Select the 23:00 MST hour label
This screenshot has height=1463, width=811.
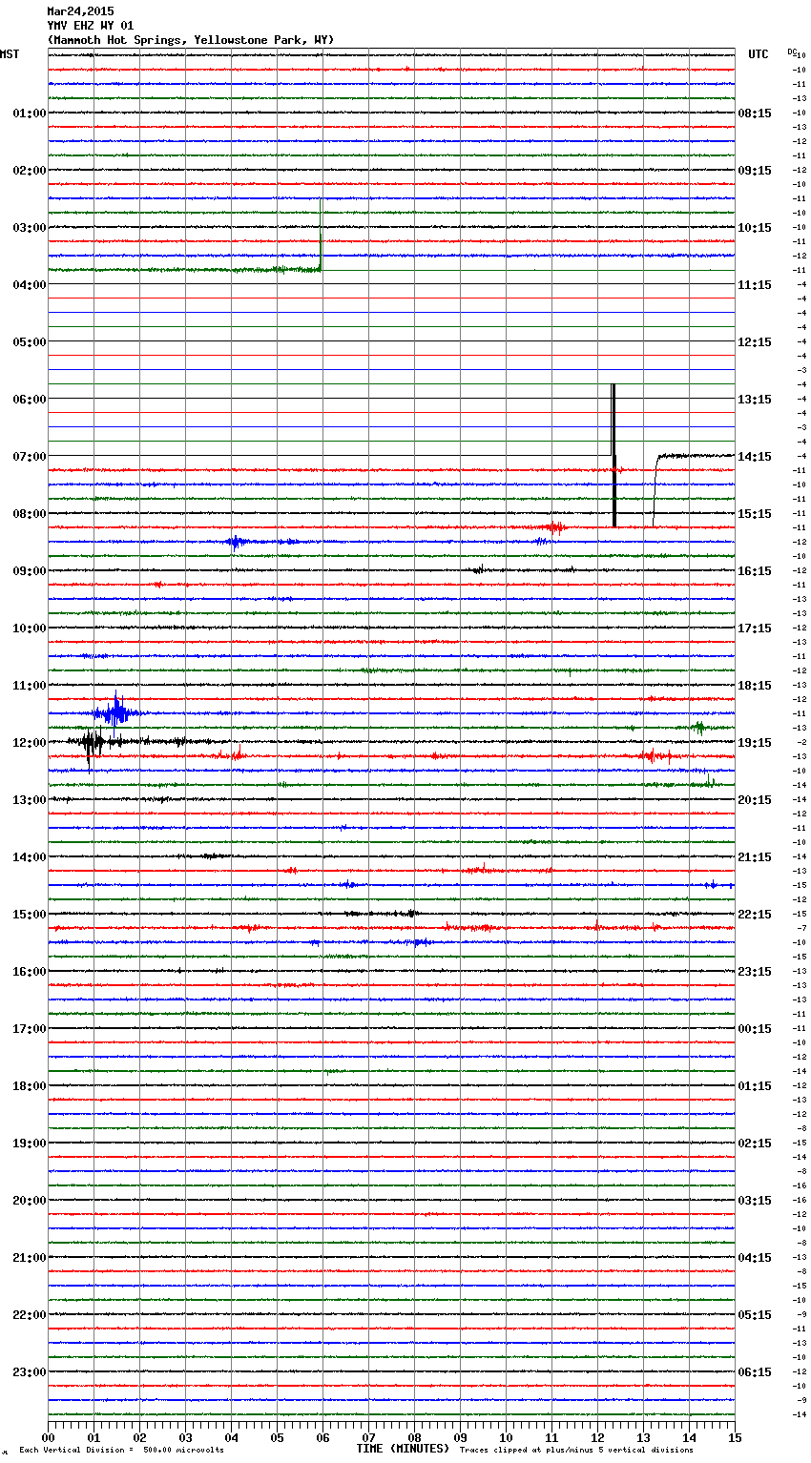(x=30, y=1372)
